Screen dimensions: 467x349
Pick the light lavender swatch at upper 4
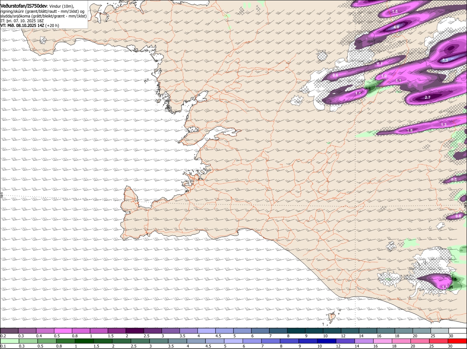(207, 331)
